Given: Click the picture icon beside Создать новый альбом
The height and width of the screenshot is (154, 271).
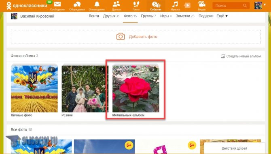Looking at the screenshot, I should (x=223, y=56).
